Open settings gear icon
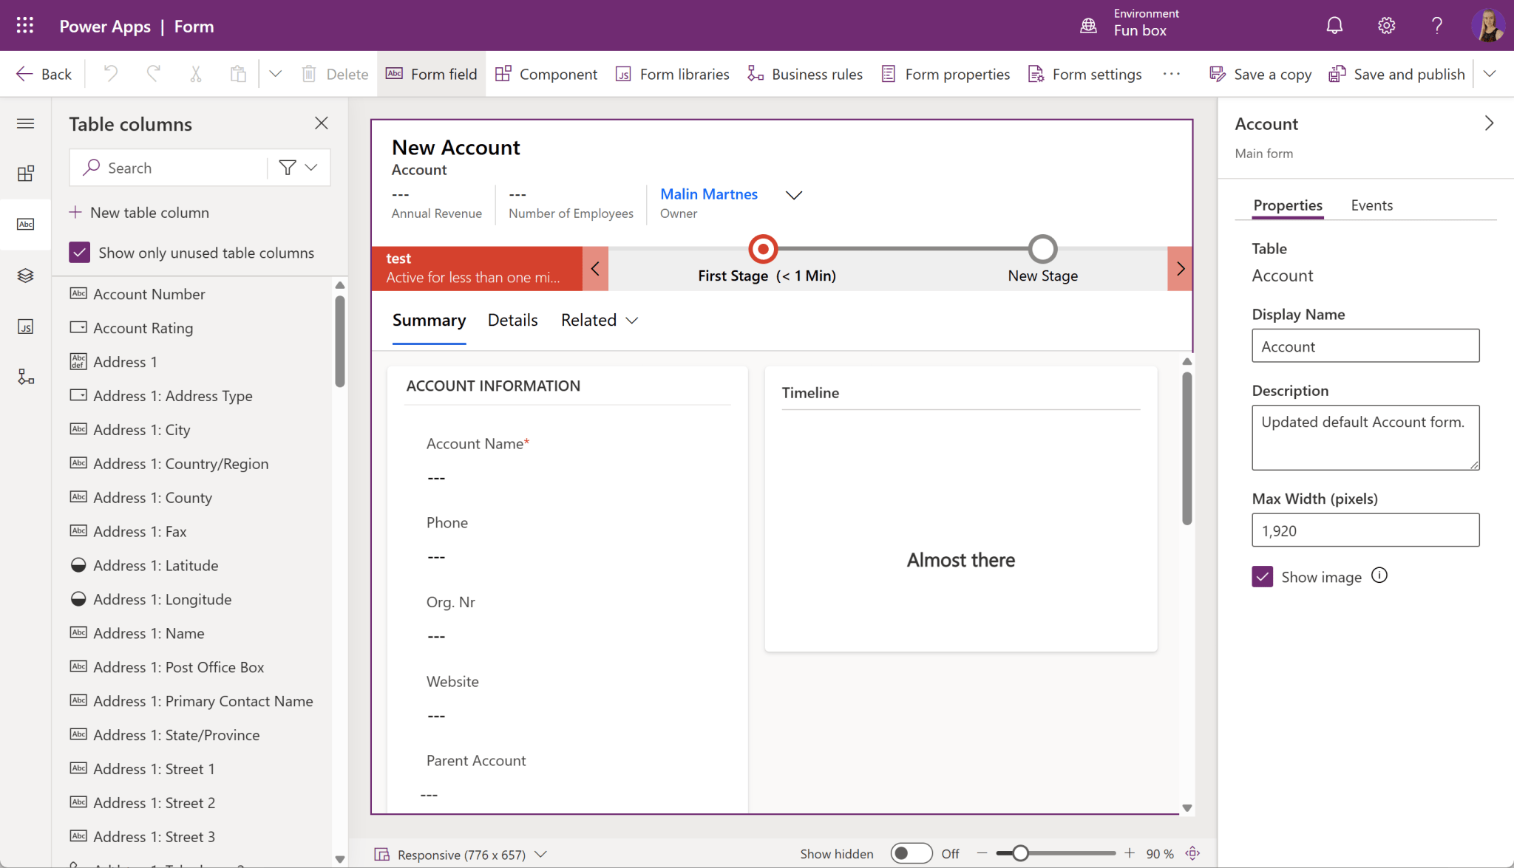1514x868 pixels. (x=1386, y=26)
